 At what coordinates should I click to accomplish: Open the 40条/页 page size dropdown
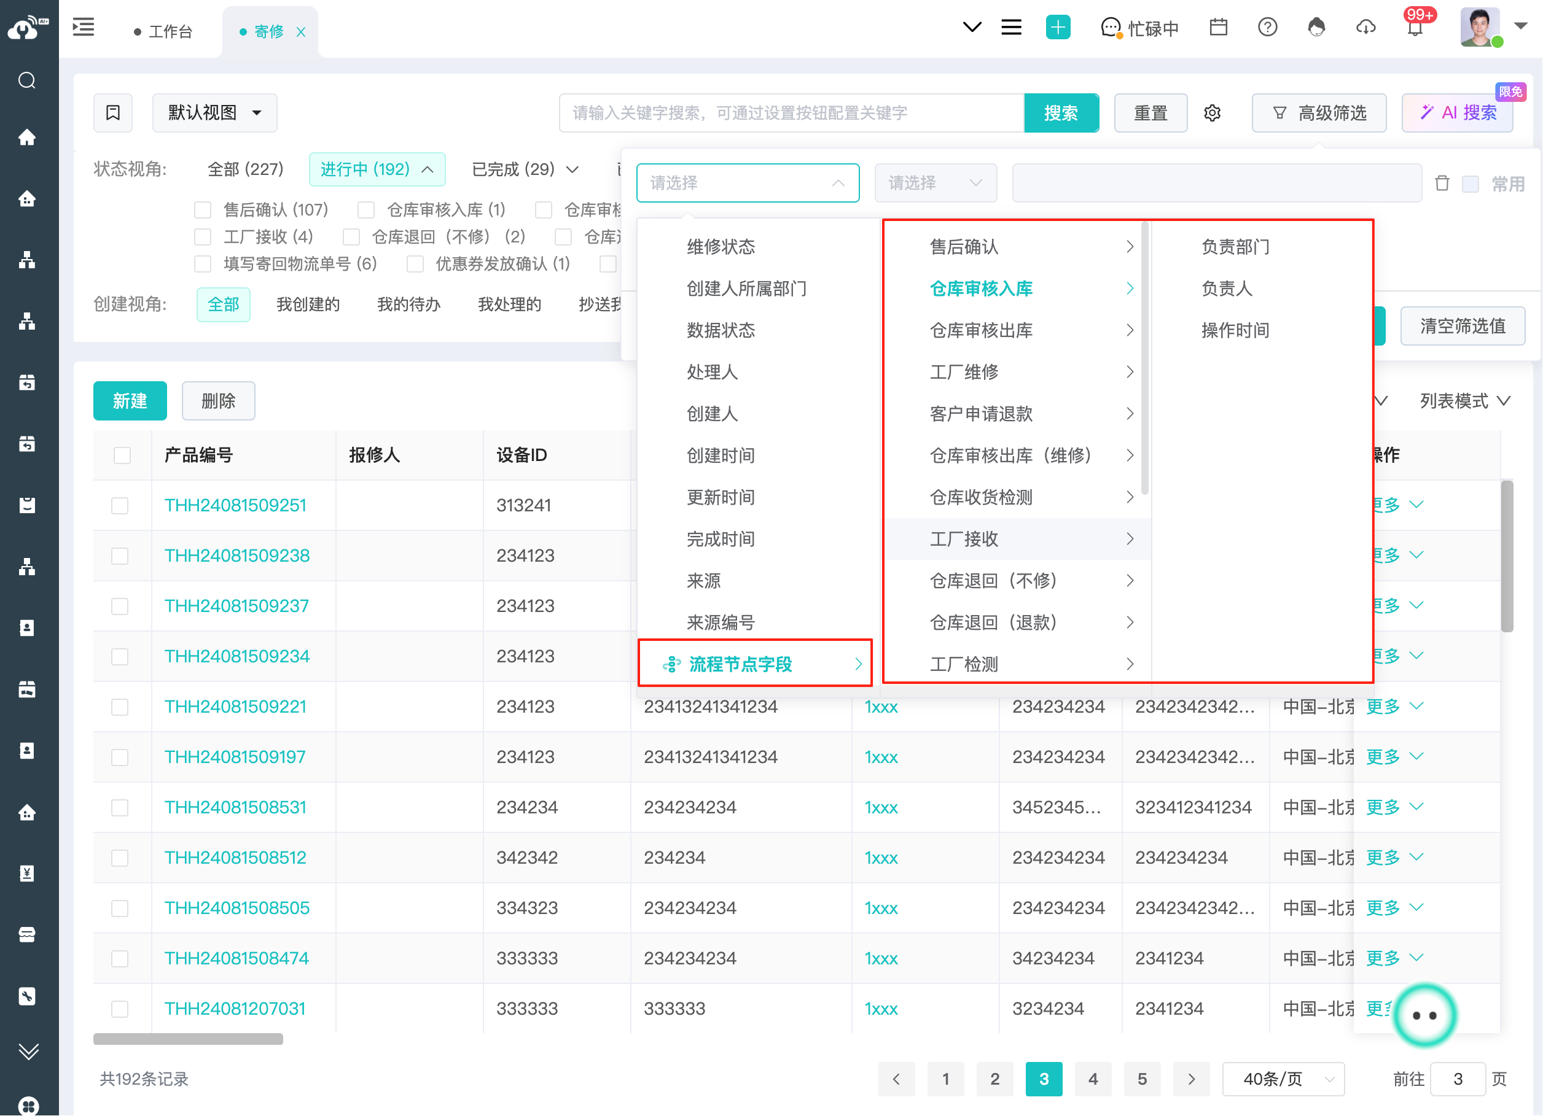pyautogui.click(x=1283, y=1079)
